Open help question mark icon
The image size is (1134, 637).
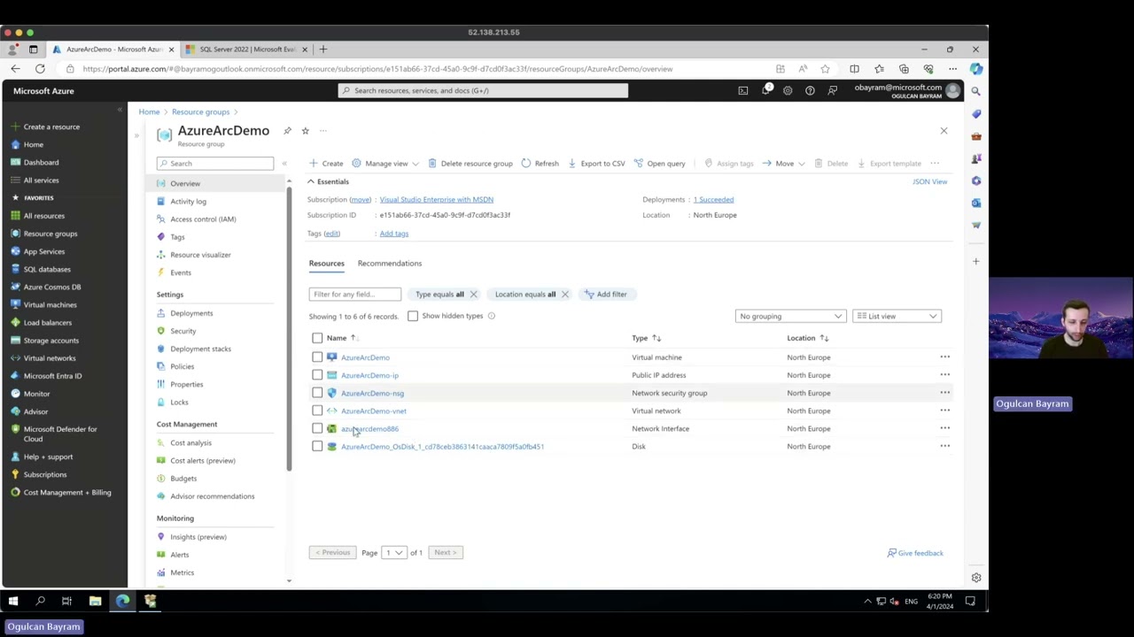(810, 90)
